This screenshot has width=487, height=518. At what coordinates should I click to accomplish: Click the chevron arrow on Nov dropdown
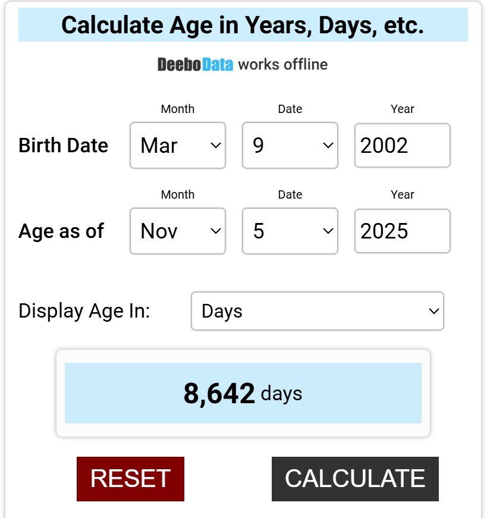click(x=215, y=231)
